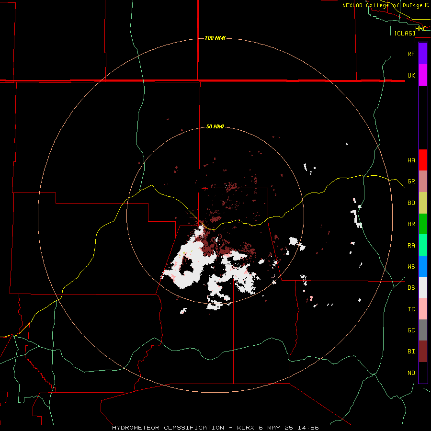Click the yellow BD legend color swatch
The image size is (431, 431).
(423, 203)
